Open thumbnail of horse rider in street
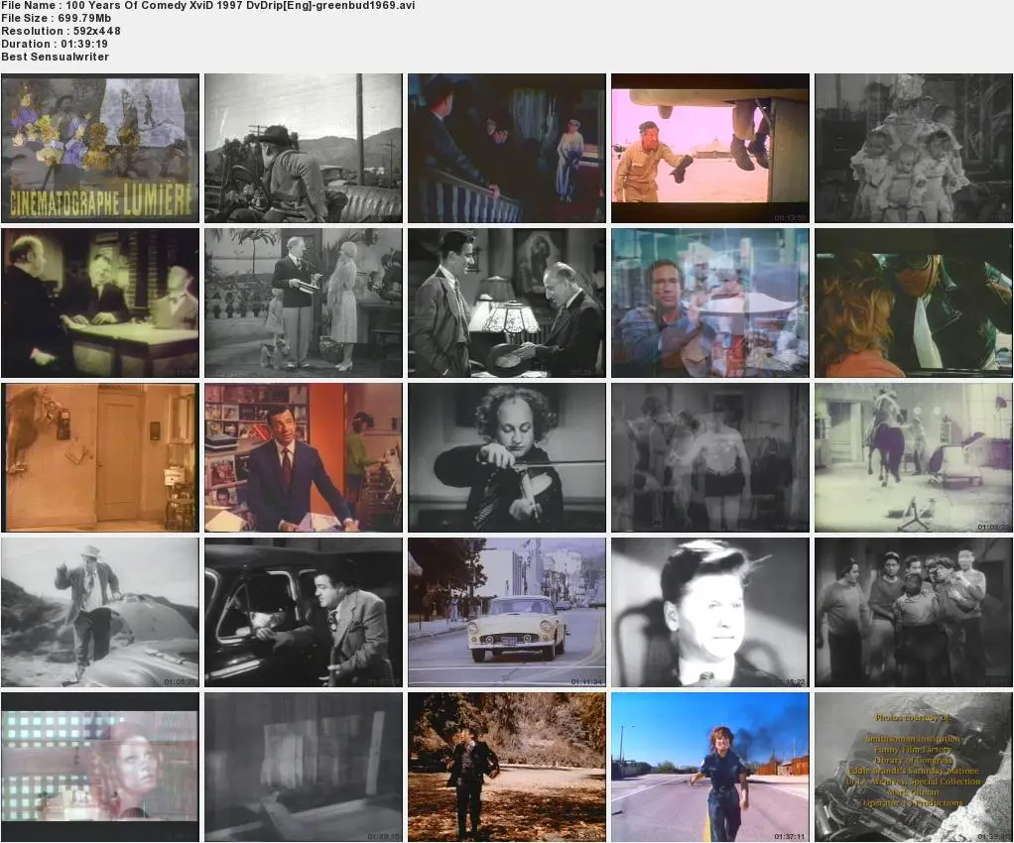Screen dimensions: 1014x843 click(913, 458)
